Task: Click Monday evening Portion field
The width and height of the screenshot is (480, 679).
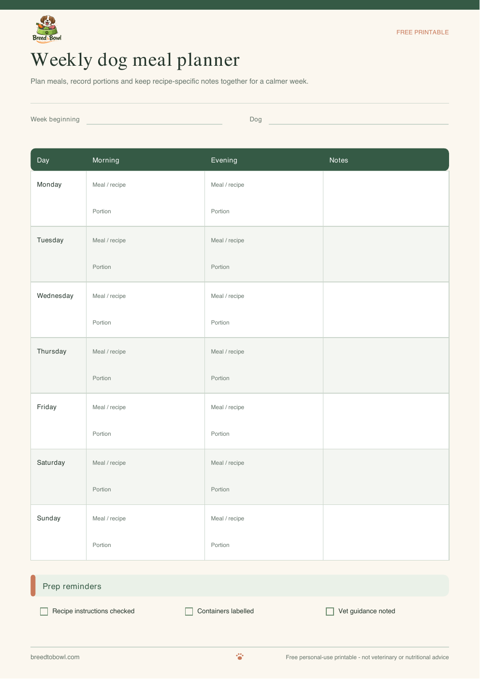Action: (220, 211)
